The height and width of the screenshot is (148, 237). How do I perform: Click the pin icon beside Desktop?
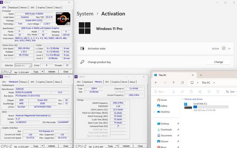pos(178,123)
